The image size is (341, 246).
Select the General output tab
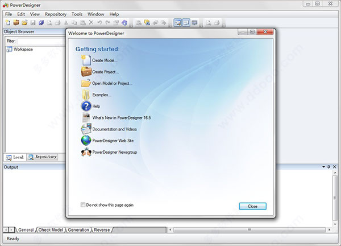[x=26, y=230]
